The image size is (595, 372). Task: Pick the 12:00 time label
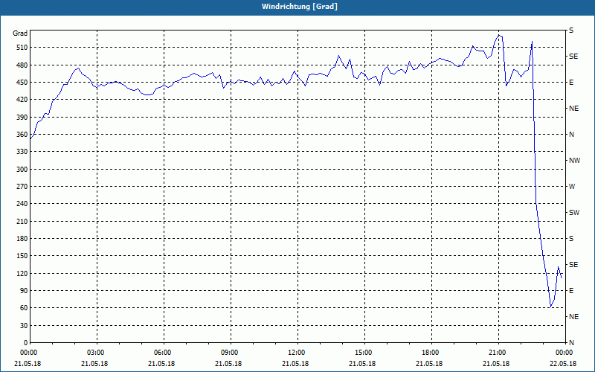[297, 353]
